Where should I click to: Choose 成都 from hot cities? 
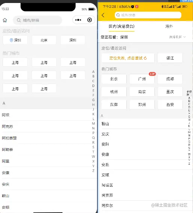click(x=170, y=79)
